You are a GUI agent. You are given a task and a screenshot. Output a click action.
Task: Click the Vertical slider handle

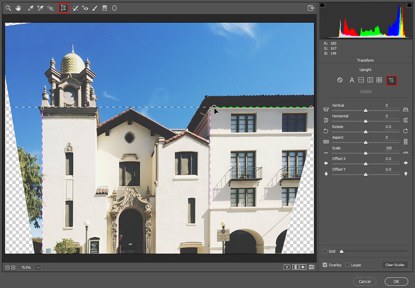[x=366, y=110]
